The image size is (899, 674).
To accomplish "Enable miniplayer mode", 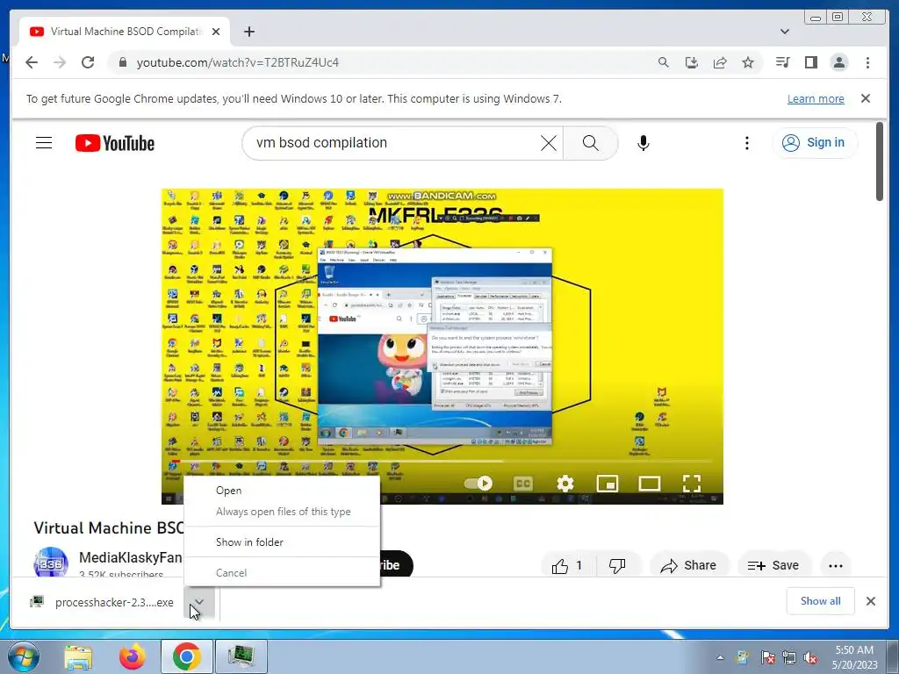I will pyautogui.click(x=608, y=484).
